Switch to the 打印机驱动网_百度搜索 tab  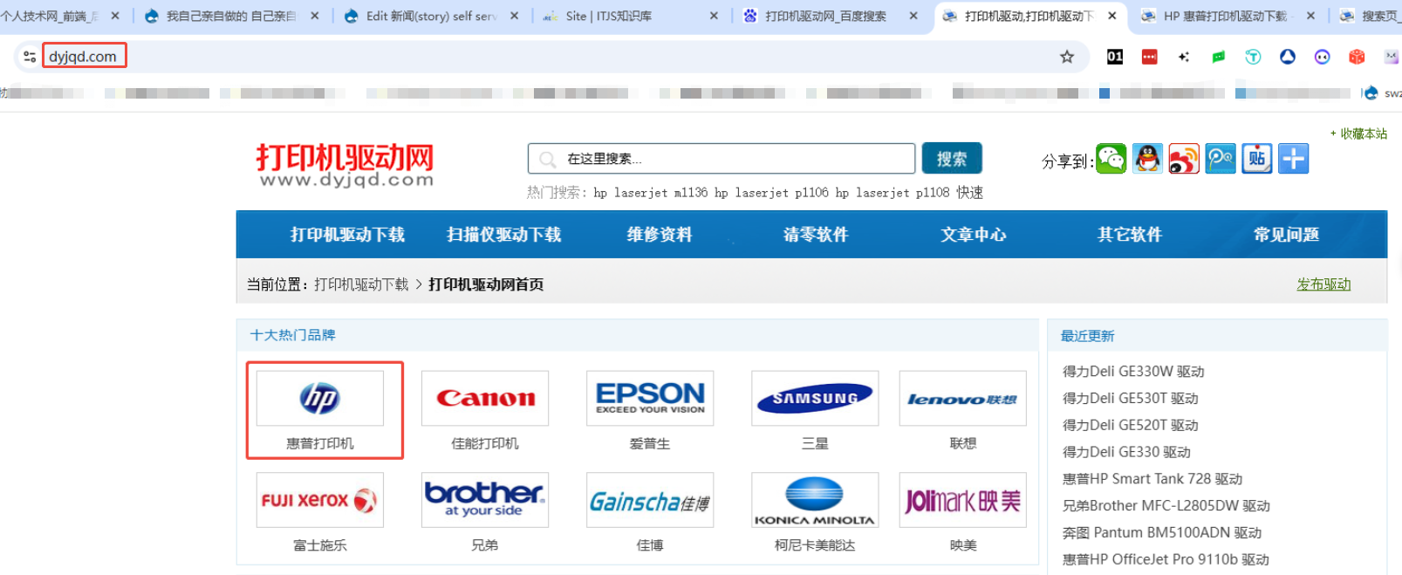point(831,16)
